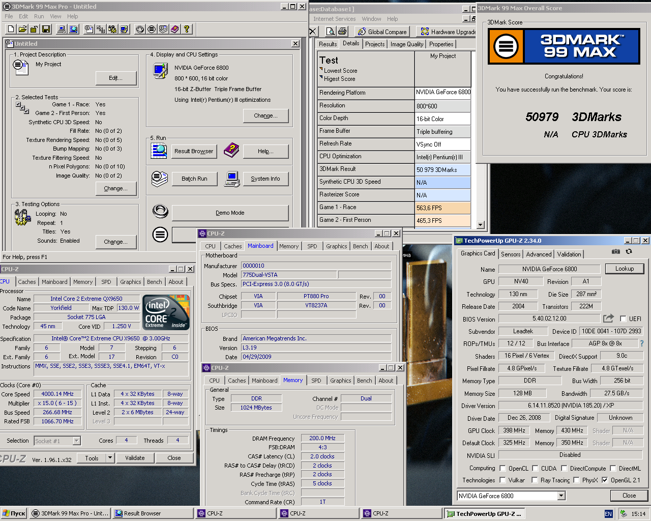Click Change... under Display and CPU Settings
The width and height of the screenshot is (651, 521).
[x=266, y=115]
